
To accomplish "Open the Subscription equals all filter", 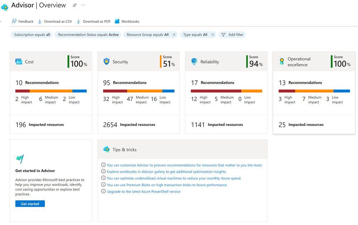I will 32,35.
